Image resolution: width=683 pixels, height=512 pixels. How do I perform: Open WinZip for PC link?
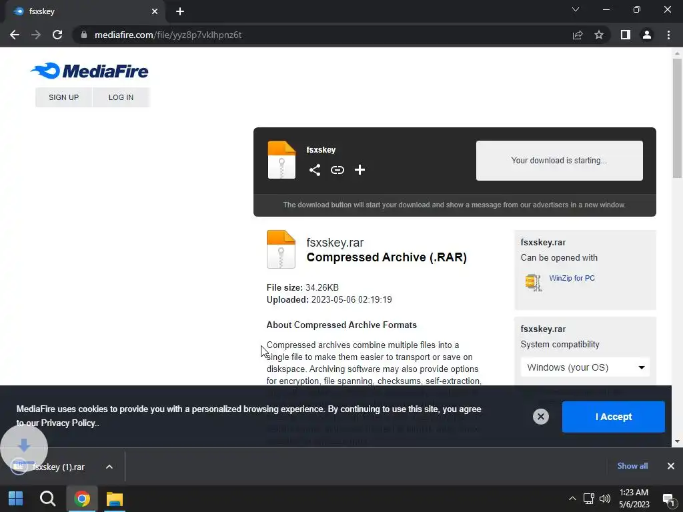point(572,278)
